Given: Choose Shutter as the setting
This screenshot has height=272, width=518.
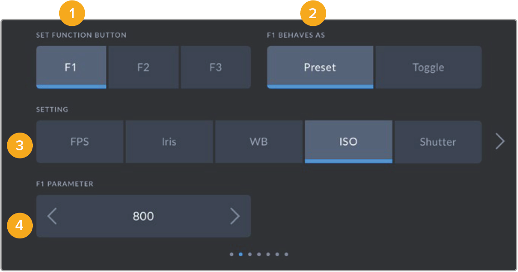Looking at the screenshot, I should tap(437, 142).
